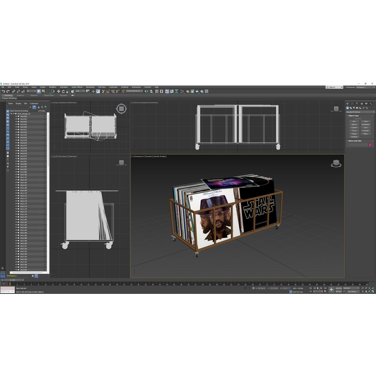Open the Workspaces dropdown
The height and width of the screenshot is (376, 376).
(x=366, y=87)
